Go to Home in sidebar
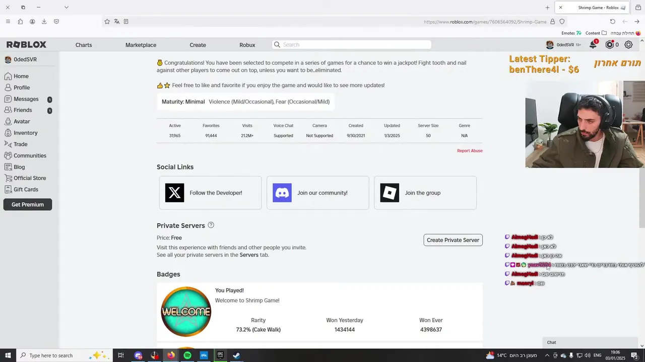The image size is (645, 362). pos(21,76)
